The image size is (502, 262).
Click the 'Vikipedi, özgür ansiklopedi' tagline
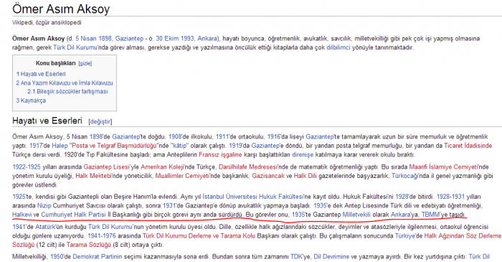click(x=47, y=23)
